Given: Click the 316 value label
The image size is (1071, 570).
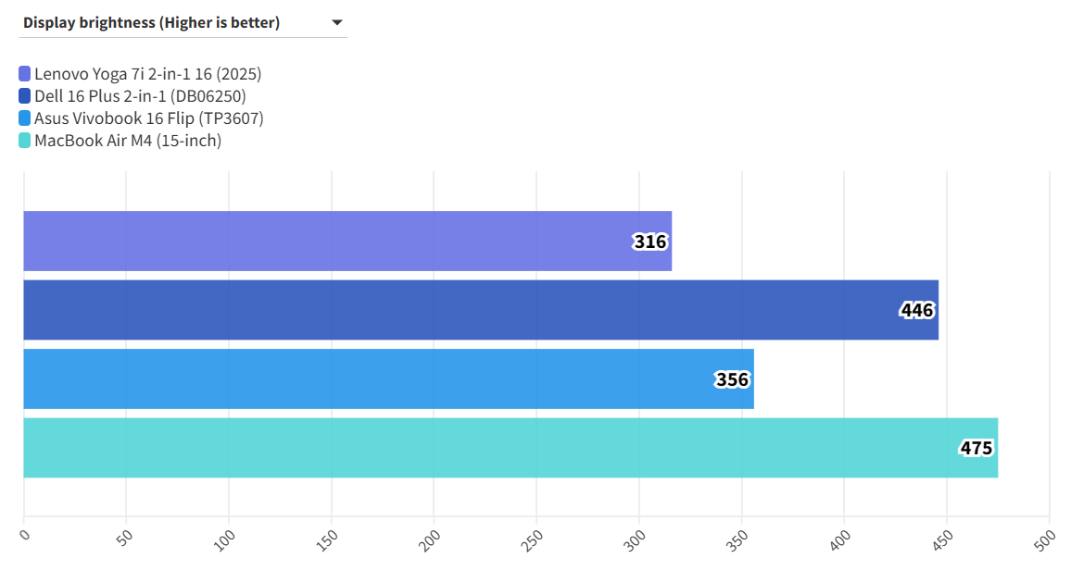Looking at the screenshot, I should pos(650,242).
